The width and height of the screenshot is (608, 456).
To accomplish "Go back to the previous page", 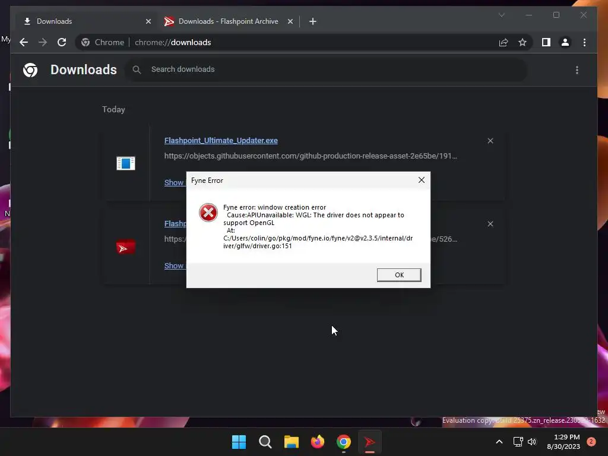I will (24, 42).
